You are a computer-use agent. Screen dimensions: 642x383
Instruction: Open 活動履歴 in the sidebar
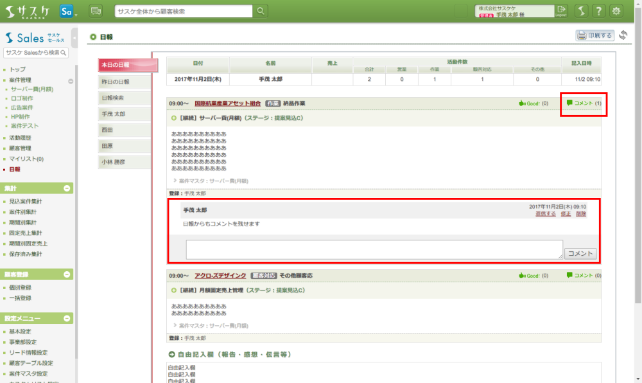click(x=20, y=138)
